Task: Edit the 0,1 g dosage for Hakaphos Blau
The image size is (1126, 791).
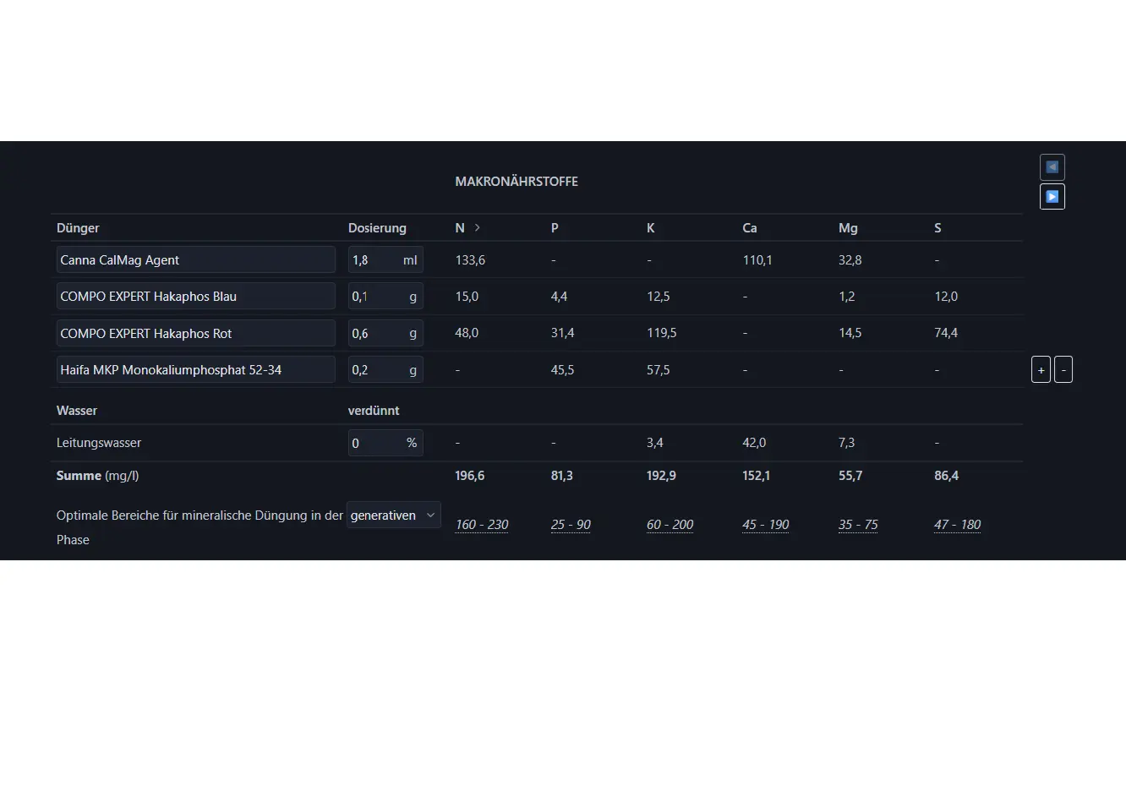Action: coord(374,297)
